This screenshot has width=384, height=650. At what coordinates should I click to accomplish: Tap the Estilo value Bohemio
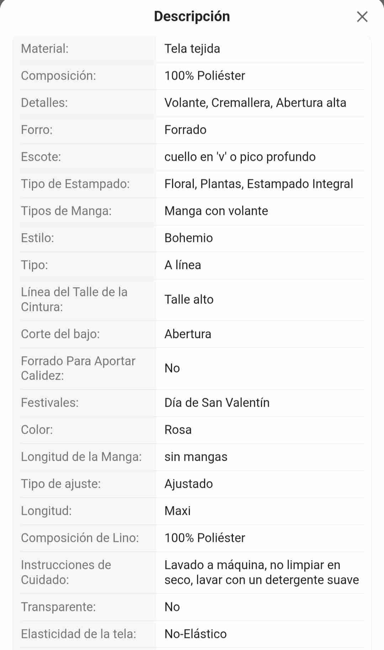point(188,238)
